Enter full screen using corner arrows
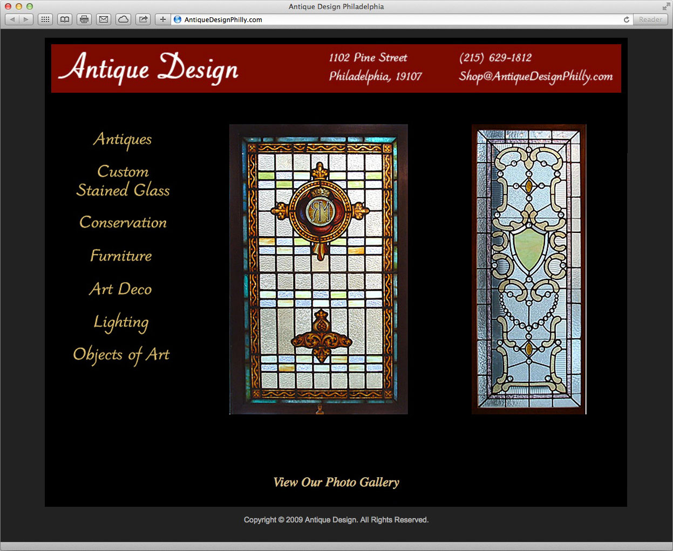The width and height of the screenshot is (673, 551). click(666, 6)
